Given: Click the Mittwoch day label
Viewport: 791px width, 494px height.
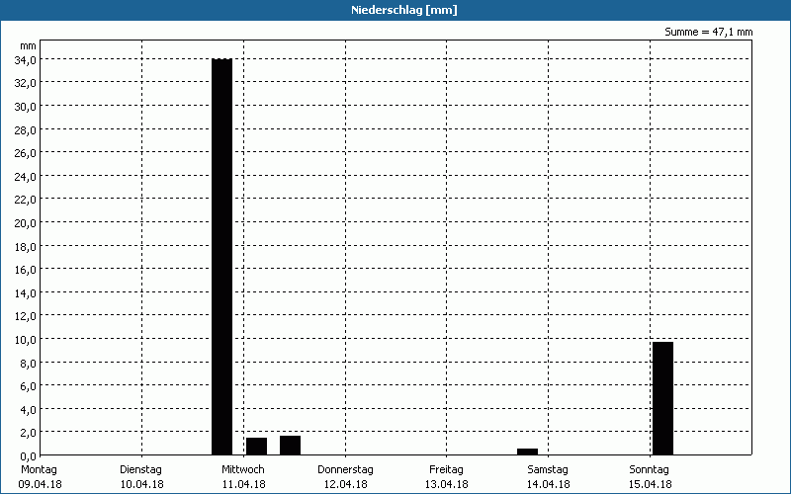Looking at the screenshot, I should [x=243, y=469].
